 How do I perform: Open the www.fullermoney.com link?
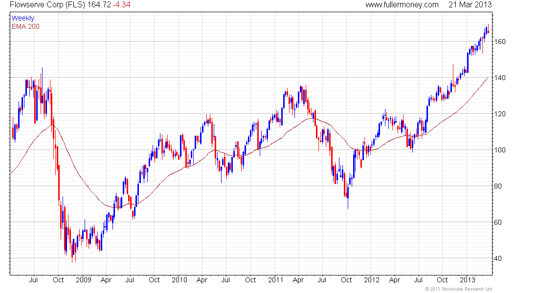[x=402, y=5]
